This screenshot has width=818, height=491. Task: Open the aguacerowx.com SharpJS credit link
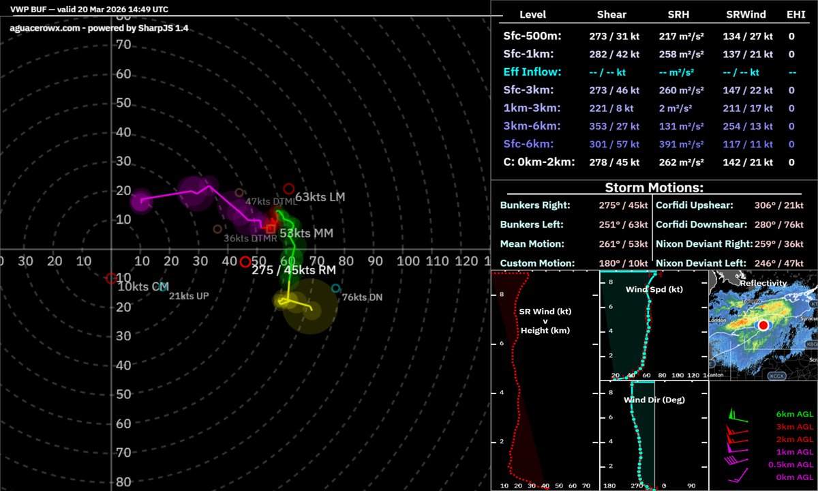100,28
